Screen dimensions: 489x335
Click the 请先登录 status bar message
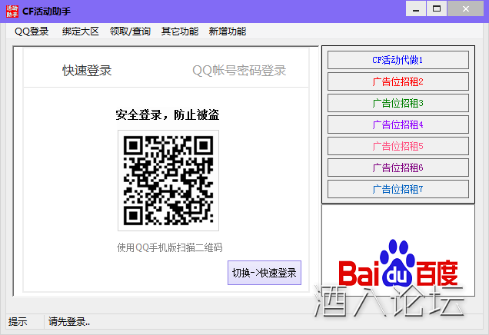pyautogui.click(x=69, y=322)
